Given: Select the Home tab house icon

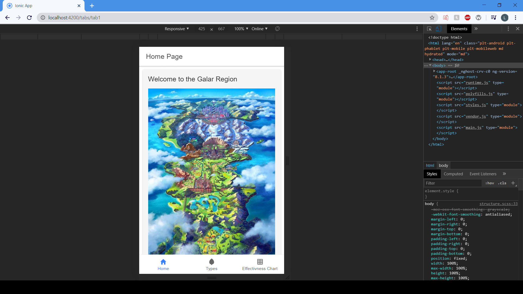Looking at the screenshot, I should click(x=163, y=262).
